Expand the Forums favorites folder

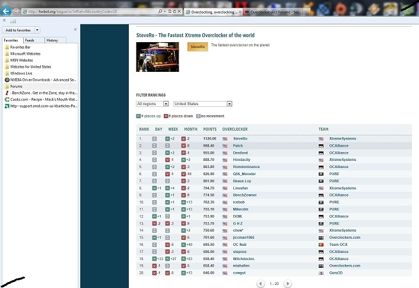click(x=17, y=86)
